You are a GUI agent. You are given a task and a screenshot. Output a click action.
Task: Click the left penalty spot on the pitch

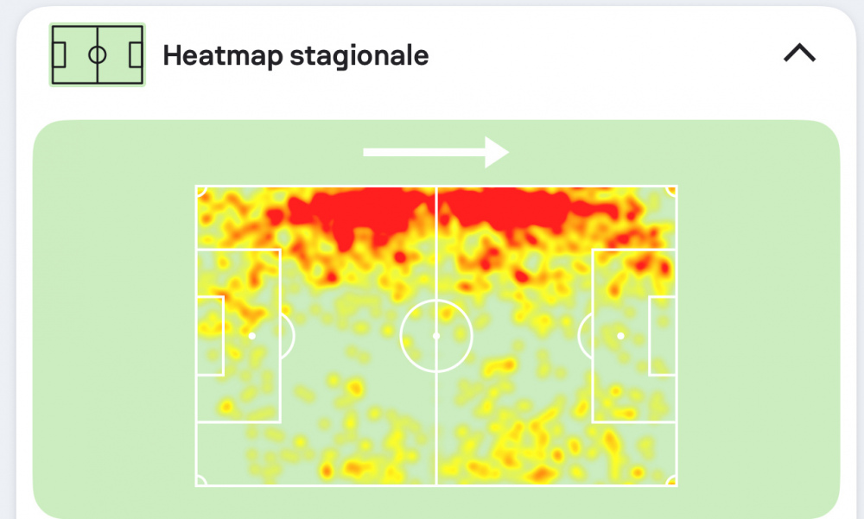click(251, 336)
